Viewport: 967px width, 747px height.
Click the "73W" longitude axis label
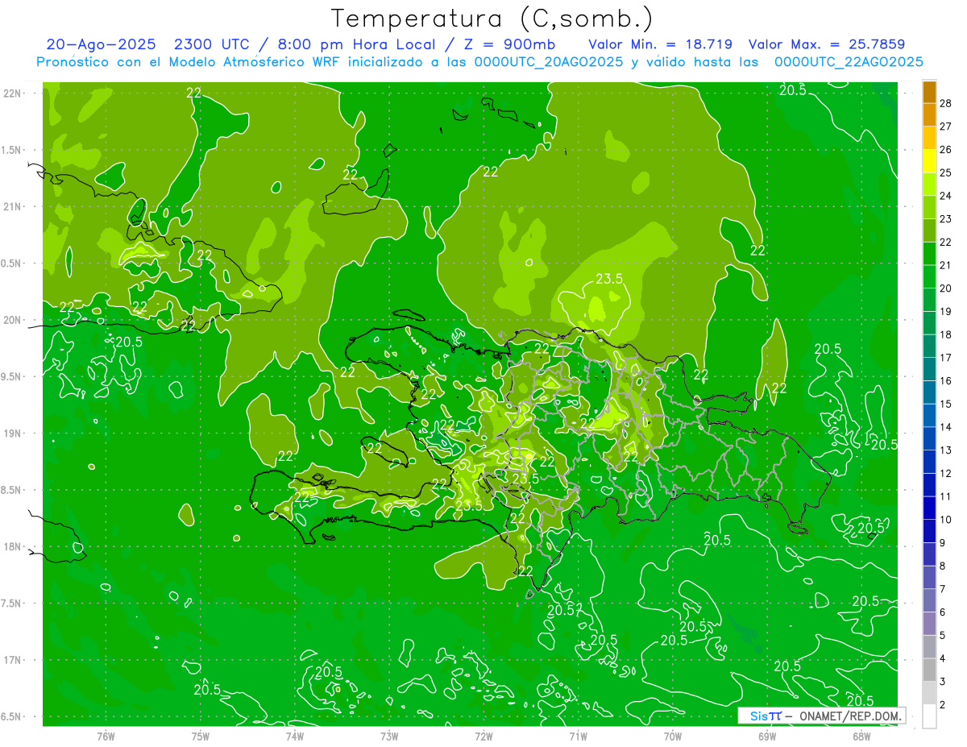point(389,736)
